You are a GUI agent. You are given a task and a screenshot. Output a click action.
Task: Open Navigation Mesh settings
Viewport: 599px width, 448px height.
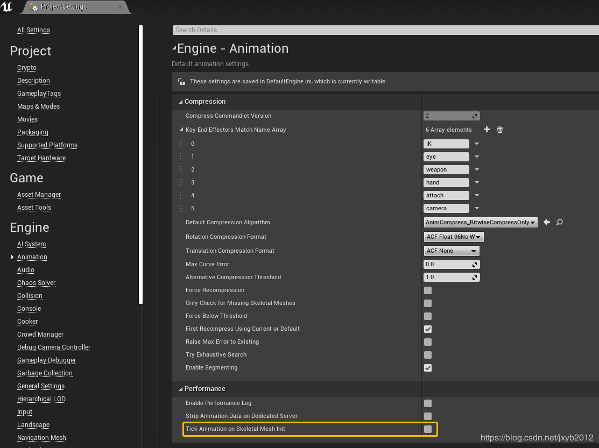click(x=41, y=438)
